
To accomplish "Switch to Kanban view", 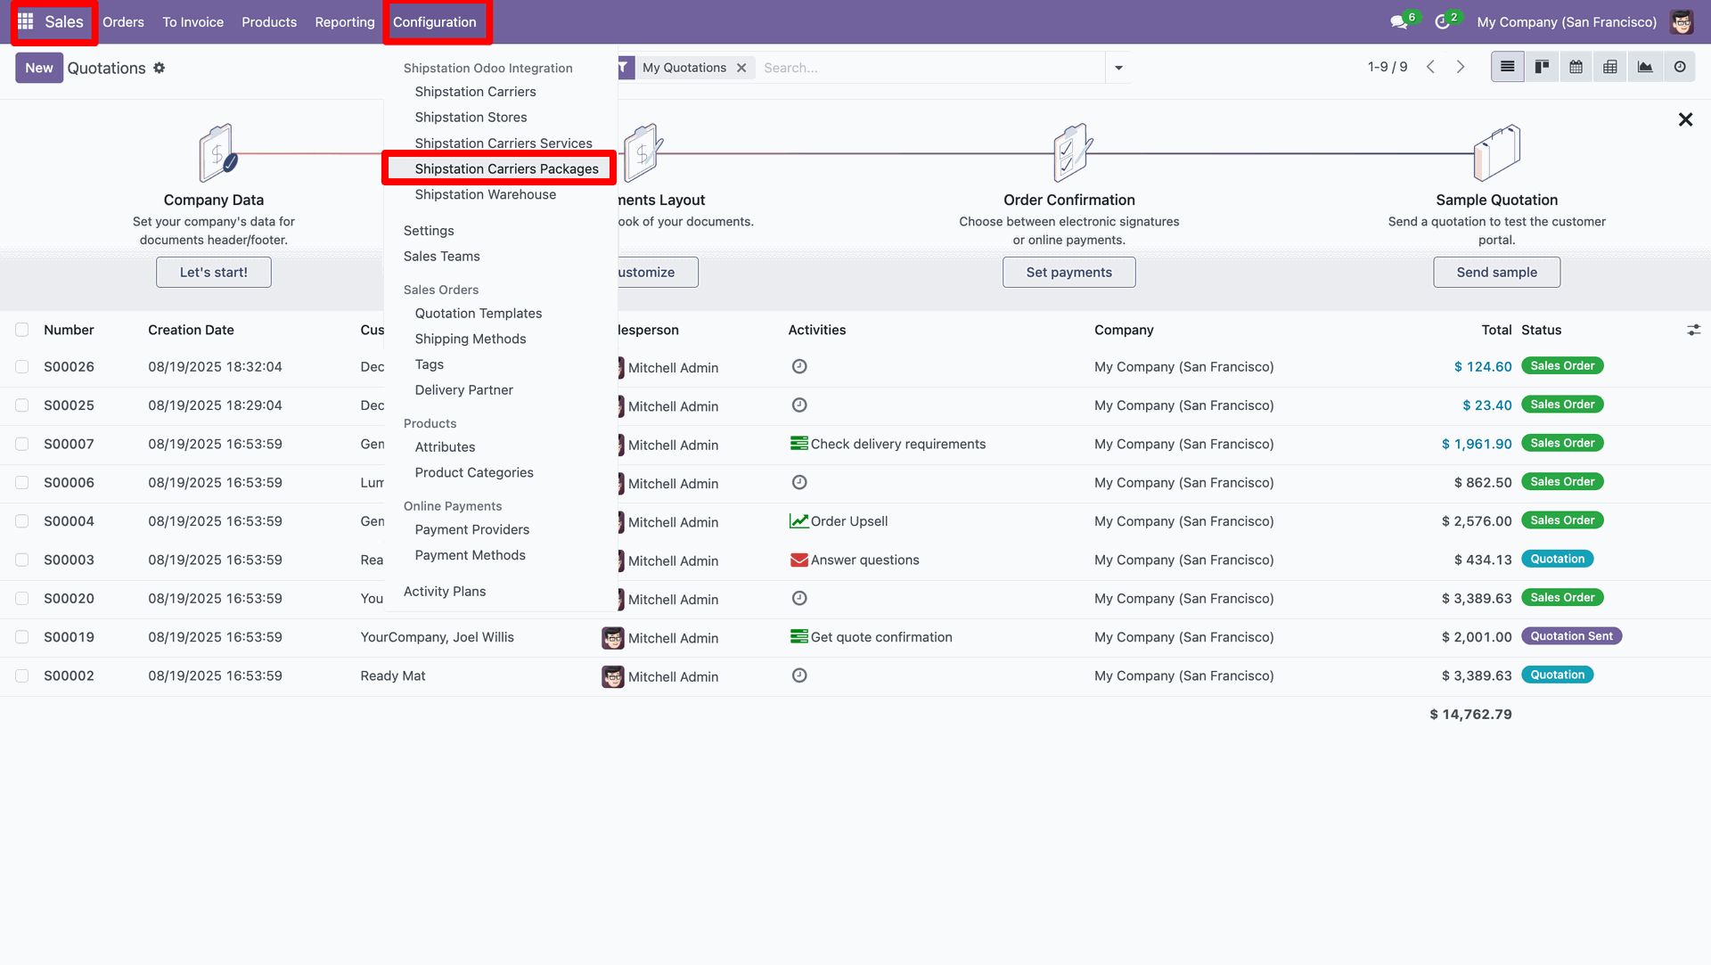I will click(x=1542, y=67).
